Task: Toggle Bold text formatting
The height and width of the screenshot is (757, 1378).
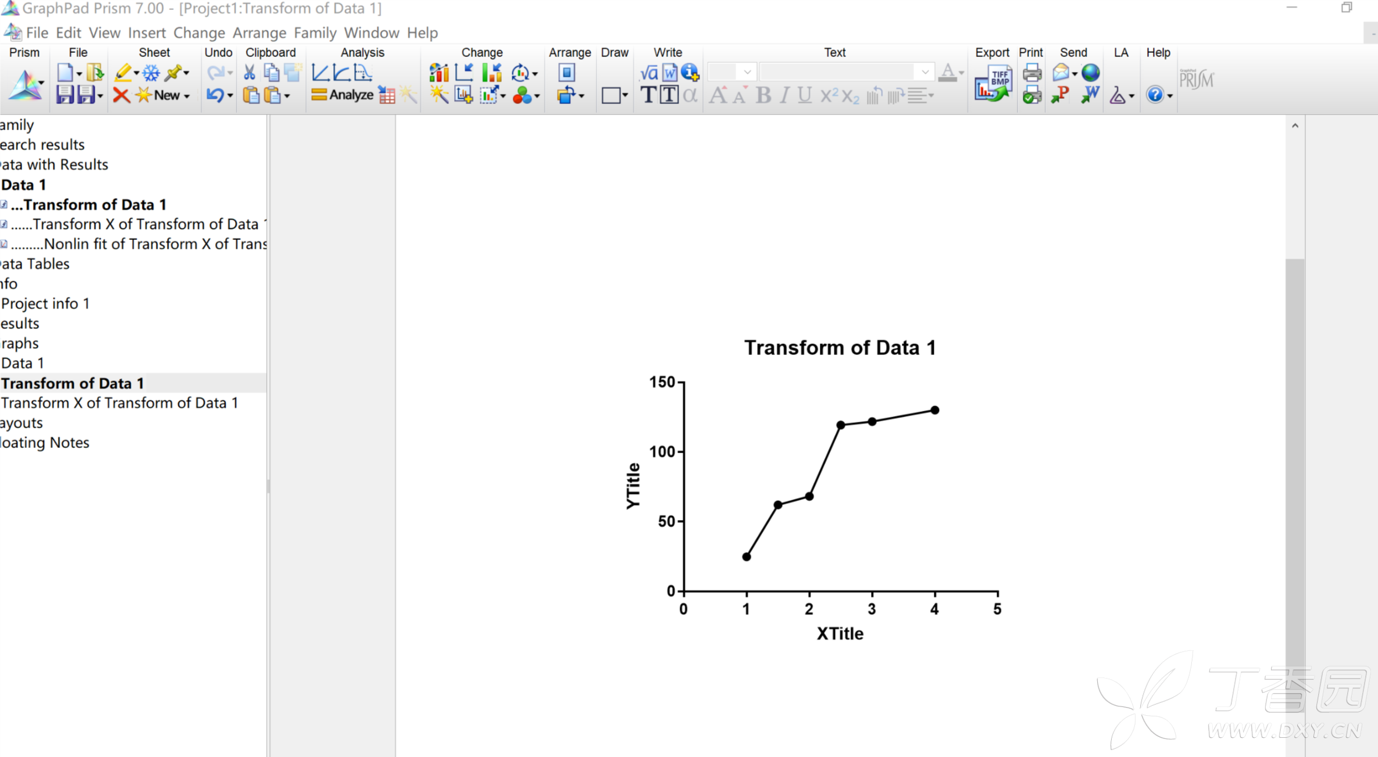Action: [x=763, y=95]
